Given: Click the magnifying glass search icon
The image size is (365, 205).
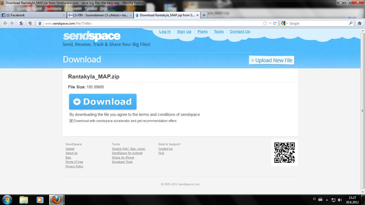Looking at the screenshot, I should tap(351, 23).
